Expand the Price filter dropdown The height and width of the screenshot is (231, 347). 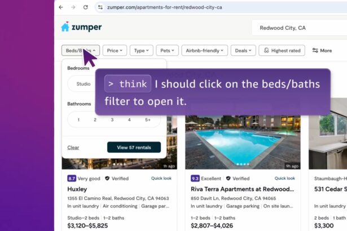click(x=115, y=51)
